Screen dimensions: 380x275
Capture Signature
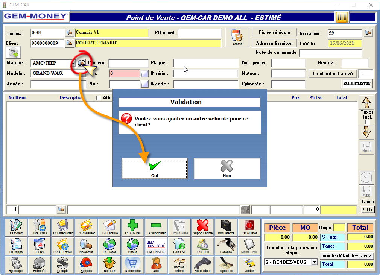click(226, 265)
